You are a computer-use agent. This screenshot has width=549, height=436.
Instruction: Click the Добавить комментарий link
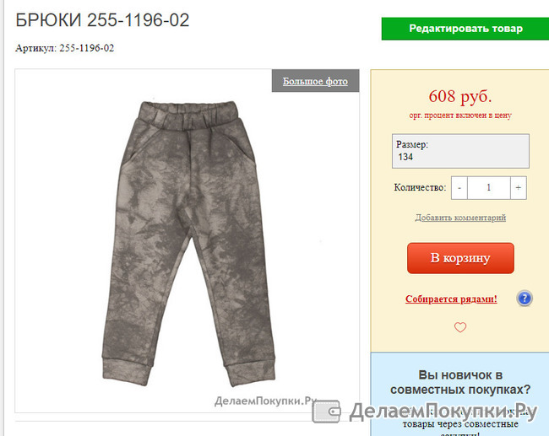[460, 218]
